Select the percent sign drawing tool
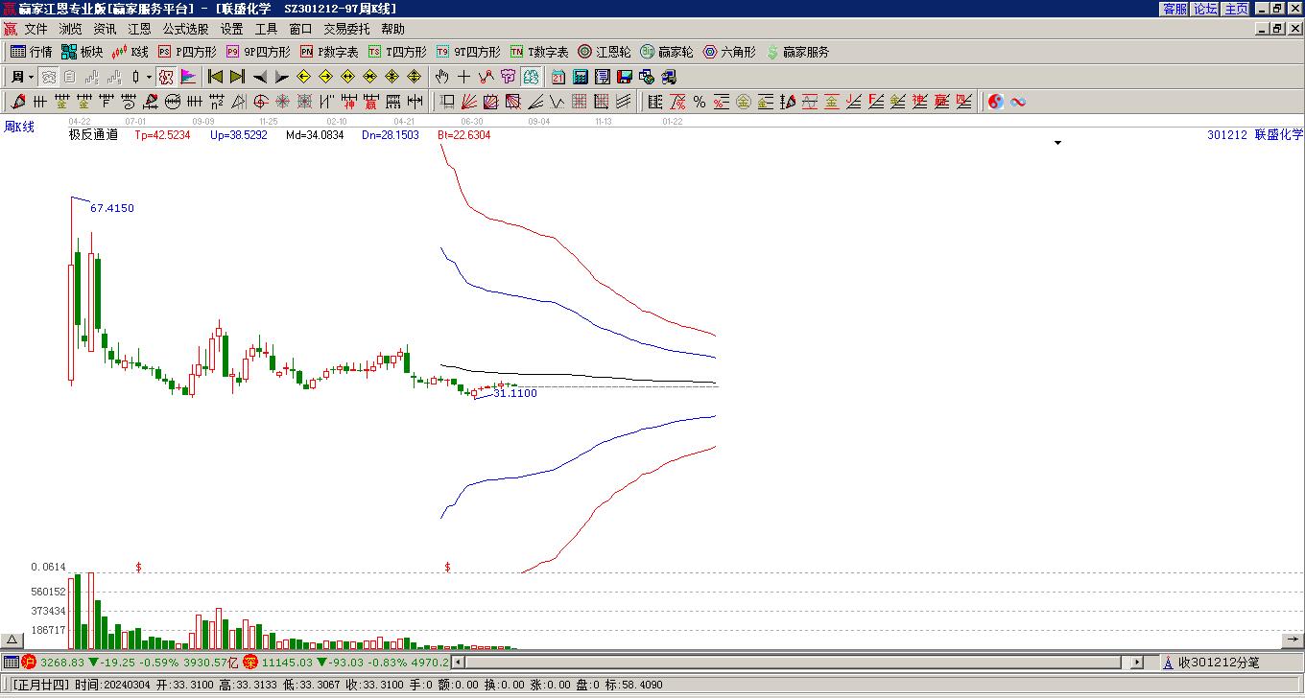This screenshot has width=1305, height=698. pos(700,102)
